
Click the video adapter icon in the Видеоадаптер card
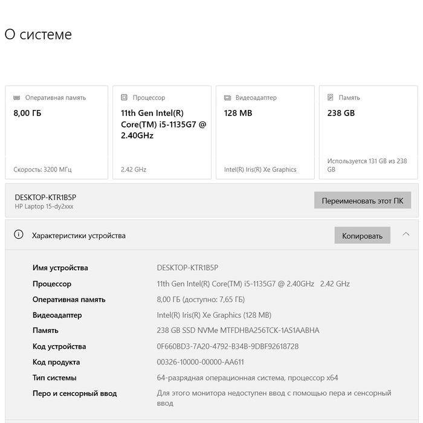[227, 97]
